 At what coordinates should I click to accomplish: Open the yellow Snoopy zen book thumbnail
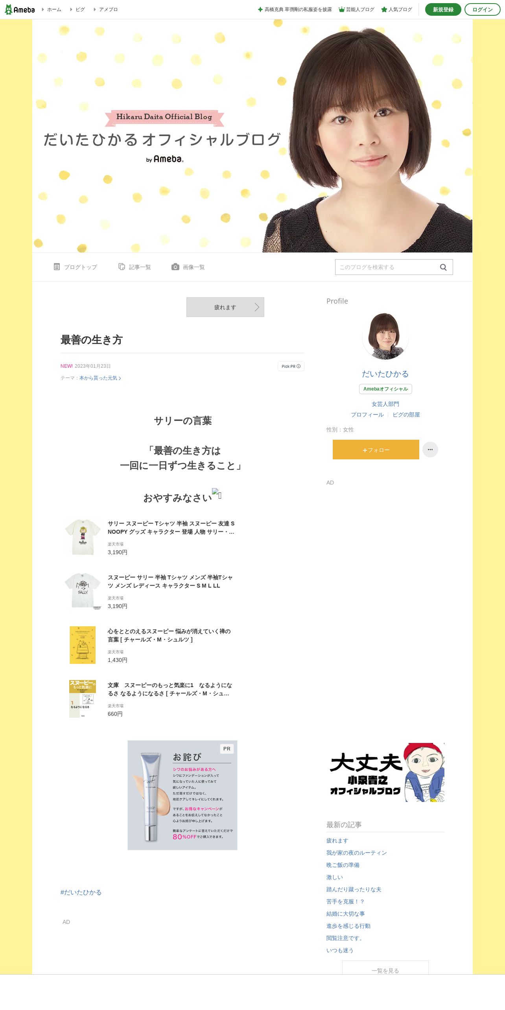(x=83, y=645)
